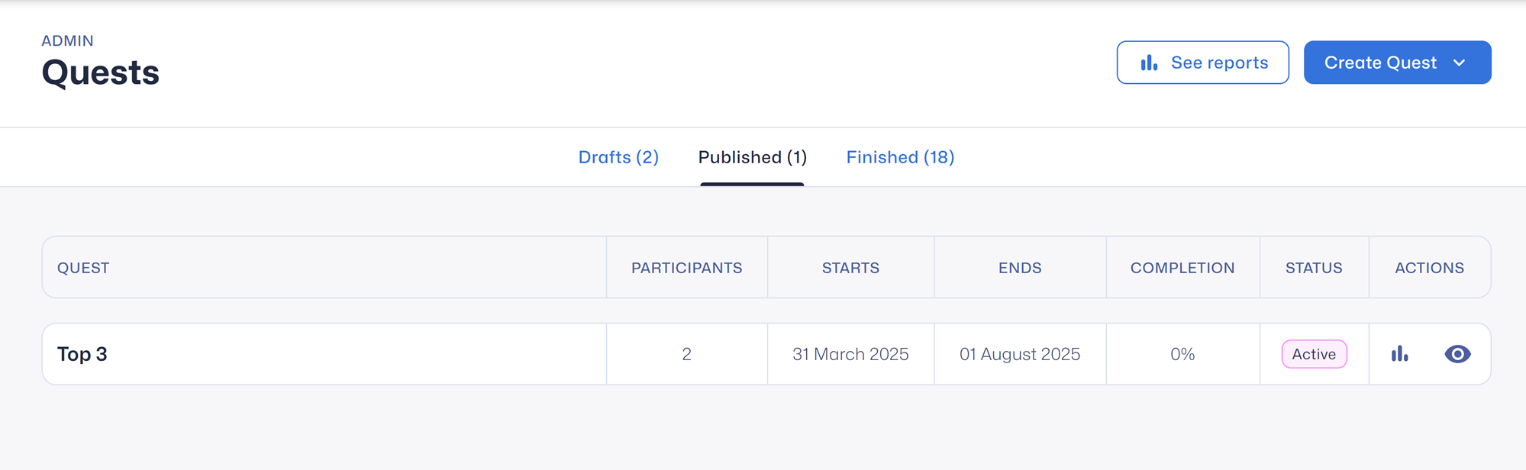1526x470 pixels.
Task: Click the STATUS column header
Action: tap(1314, 268)
